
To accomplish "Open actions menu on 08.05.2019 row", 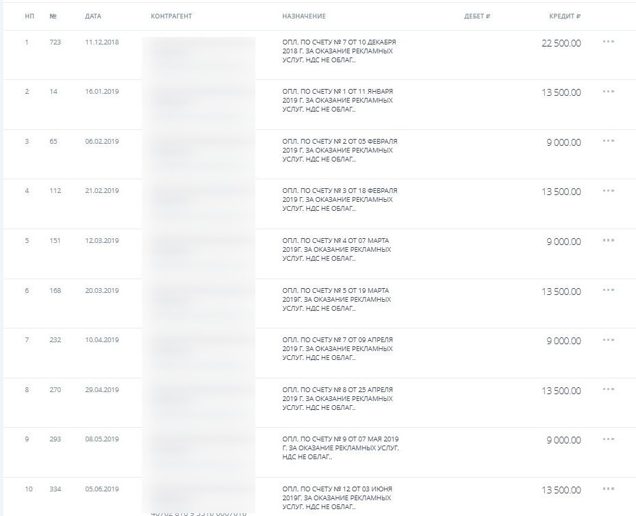I will [x=609, y=439].
